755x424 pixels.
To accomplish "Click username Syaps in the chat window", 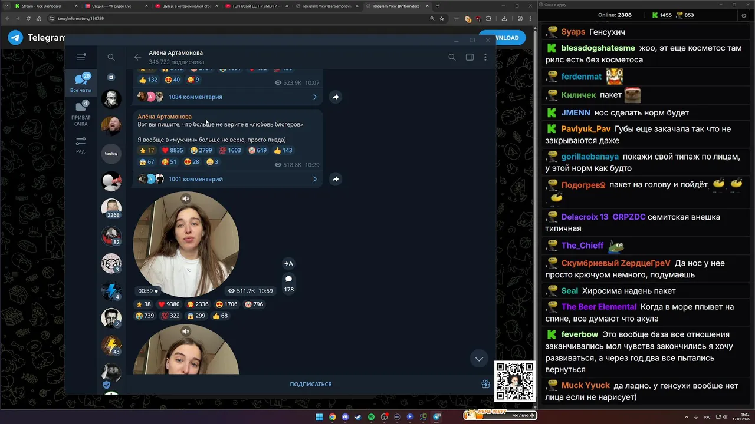I will click(x=573, y=32).
